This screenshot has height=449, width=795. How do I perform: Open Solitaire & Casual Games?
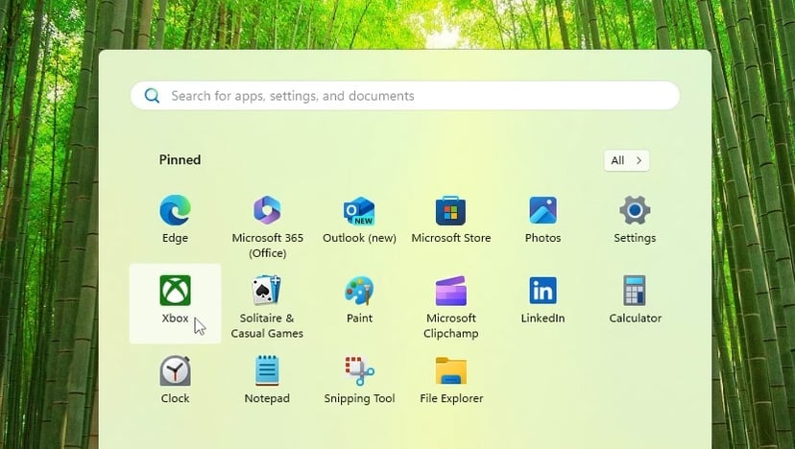(x=267, y=292)
